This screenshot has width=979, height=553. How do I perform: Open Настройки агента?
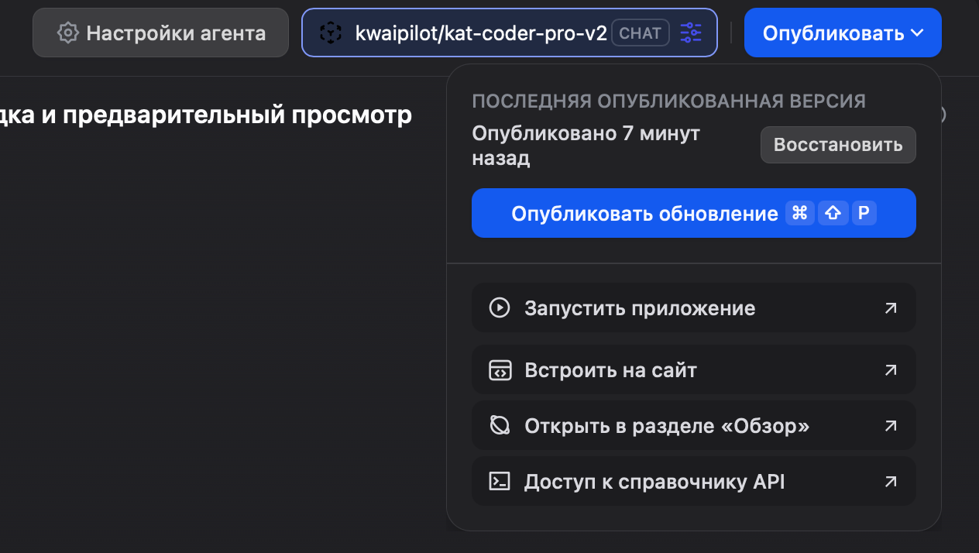(160, 33)
